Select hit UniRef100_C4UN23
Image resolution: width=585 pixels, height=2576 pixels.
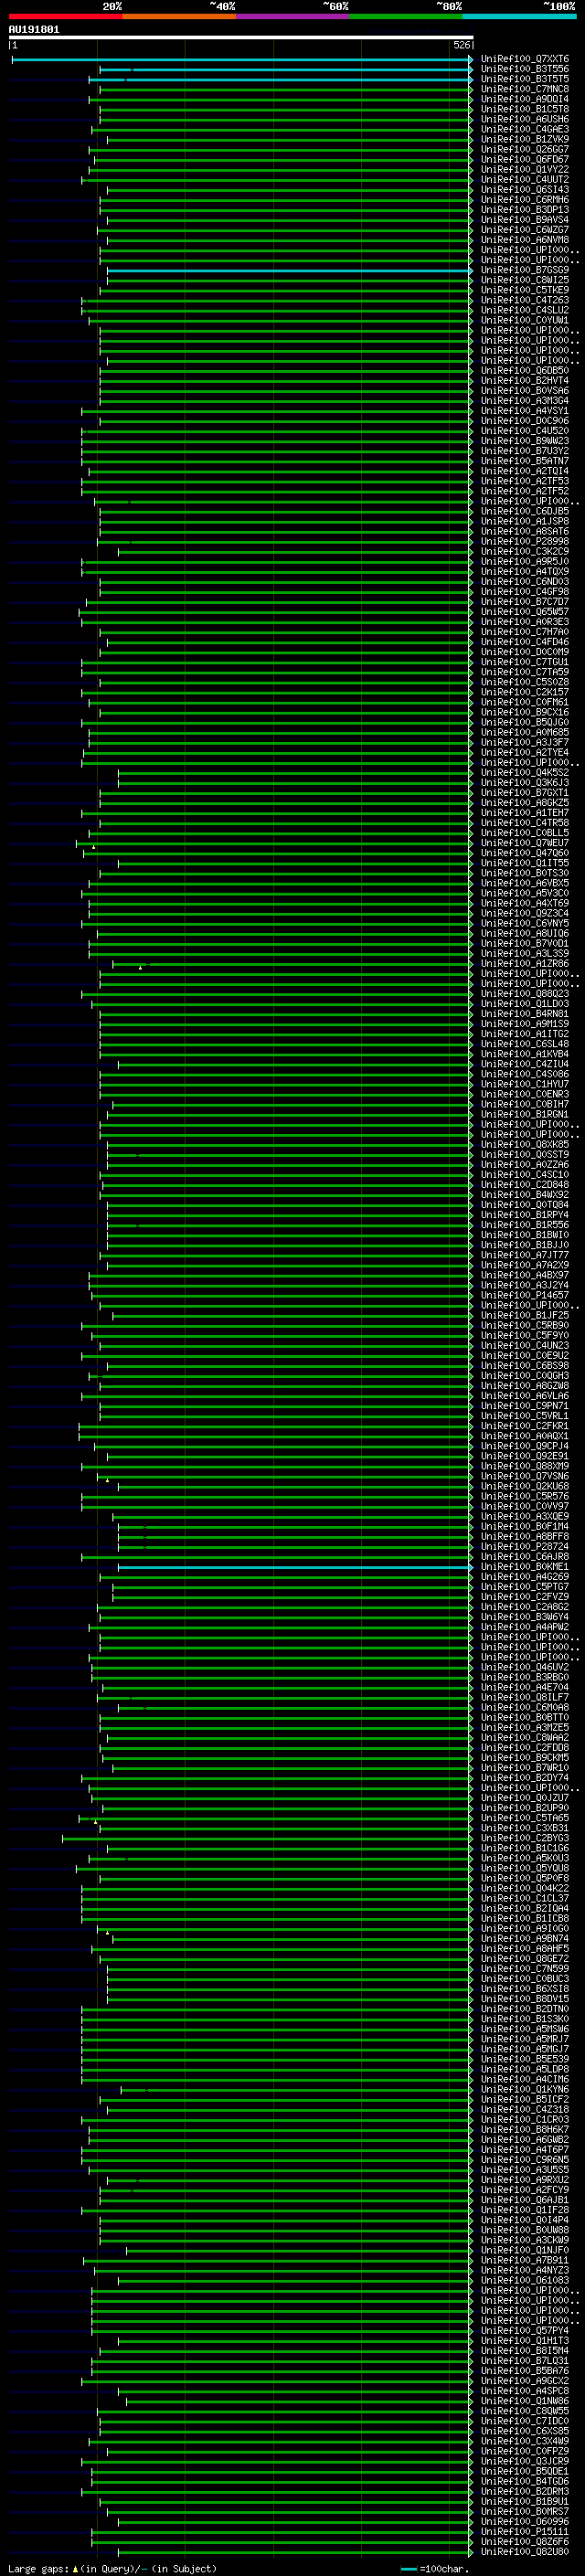click(525, 1345)
